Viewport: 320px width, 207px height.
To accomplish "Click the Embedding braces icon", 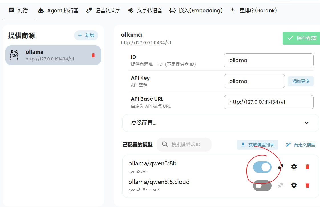I will pyautogui.click(x=173, y=10).
